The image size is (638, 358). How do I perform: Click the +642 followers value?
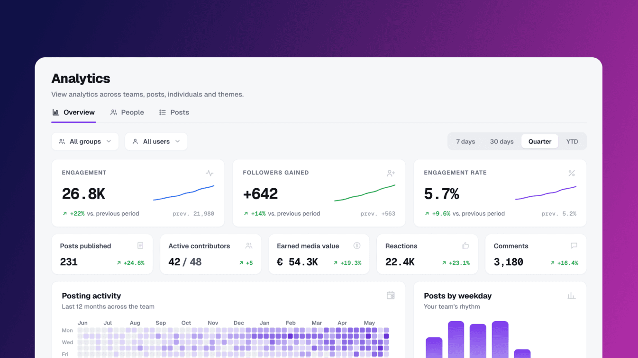point(260,194)
